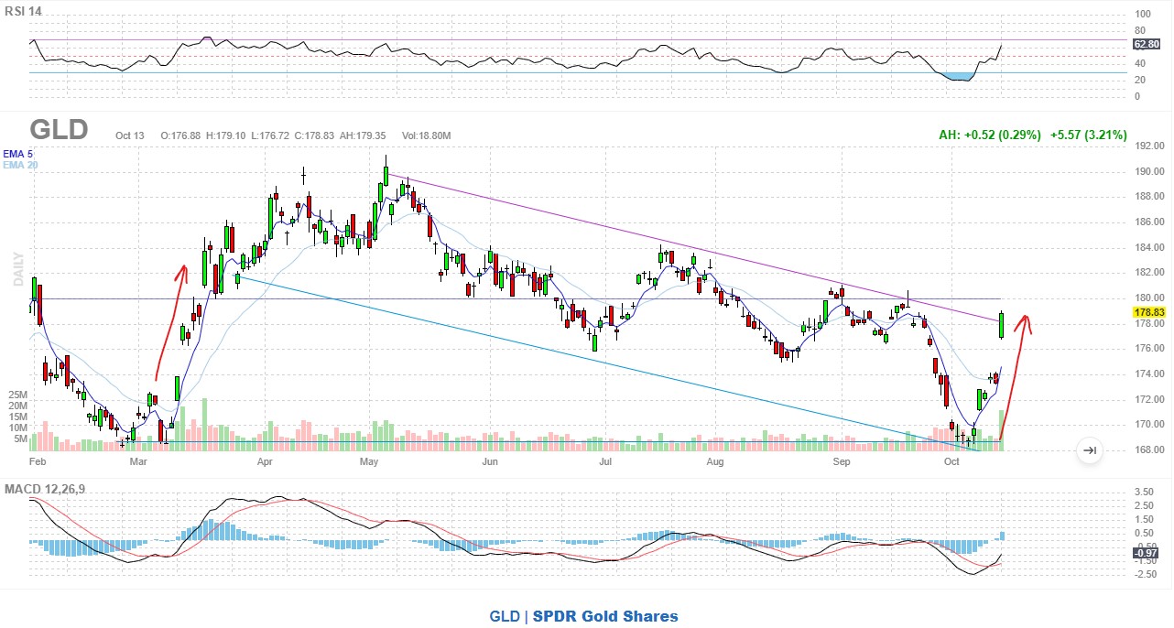This screenshot has width=1174, height=628.
Task: Select the red arrow drawing near March
Action: (x=171, y=320)
